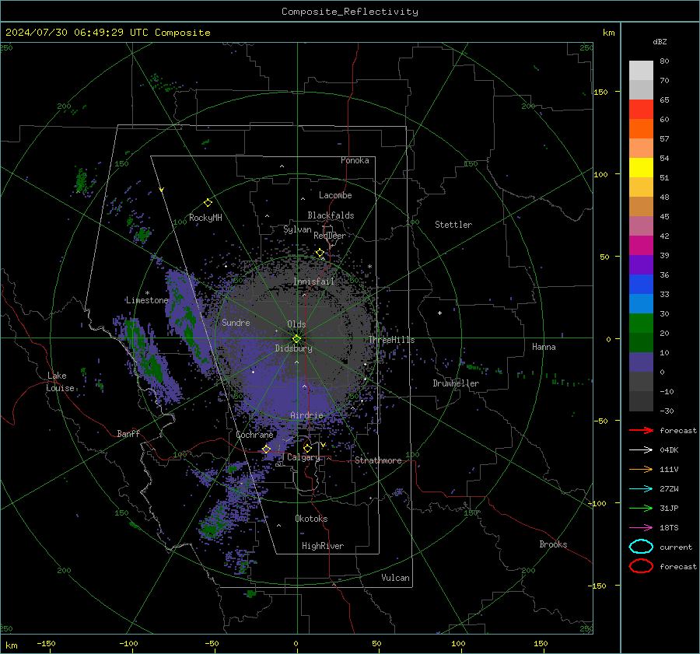Viewport: 700px width, 654px height.
Task: Click the white 04DK arrow legend icon
Action: click(641, 449)
